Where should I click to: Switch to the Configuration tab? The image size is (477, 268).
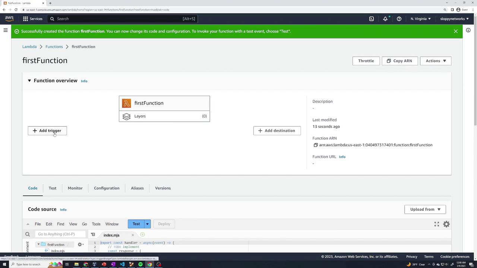107,188
